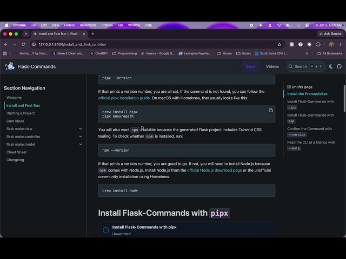
Task: Open the GitHub repository icon
Action: pyautogui.click(x=339, y=66)
